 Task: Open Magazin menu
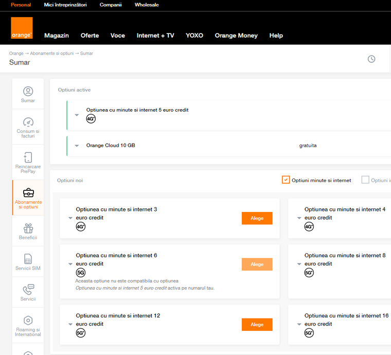(x=57, y=35)
